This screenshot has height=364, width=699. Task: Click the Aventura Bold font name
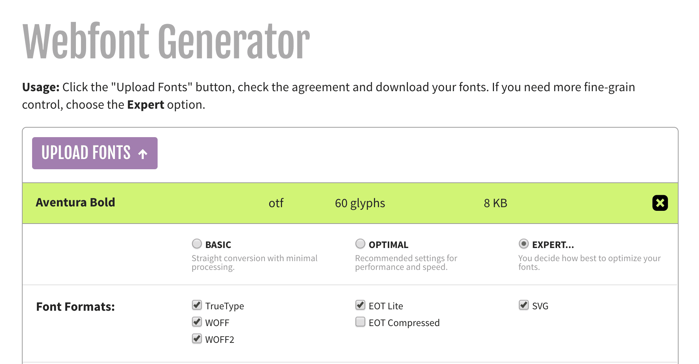(x=75, y=202)
